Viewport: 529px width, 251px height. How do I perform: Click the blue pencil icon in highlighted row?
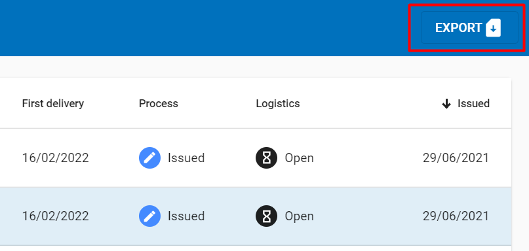point(150,216)
